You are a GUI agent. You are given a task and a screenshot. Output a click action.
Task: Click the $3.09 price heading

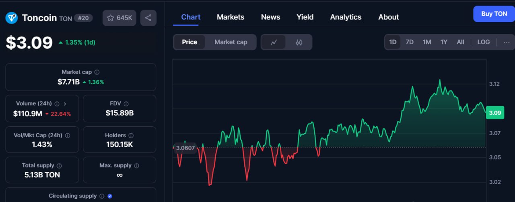point(29,43)
